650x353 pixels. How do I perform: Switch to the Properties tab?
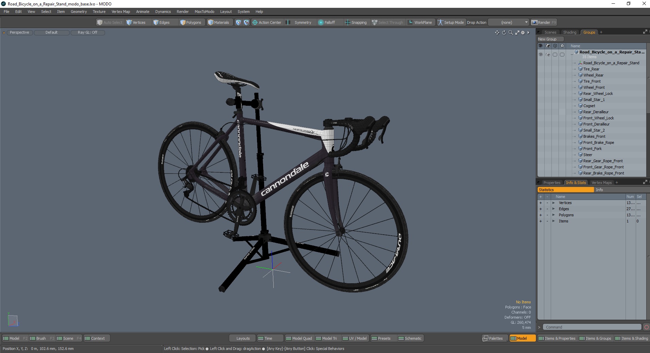pyautogui.click(x=551, y=183)
